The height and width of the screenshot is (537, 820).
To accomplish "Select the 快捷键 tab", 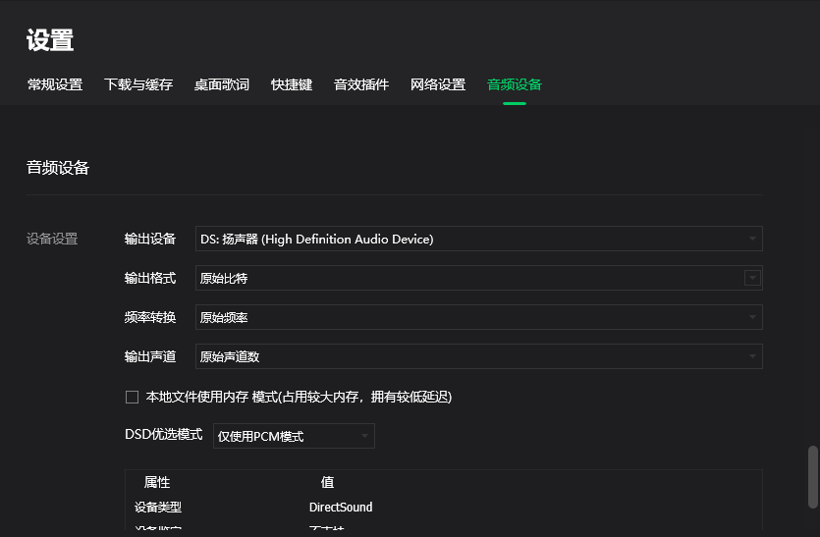I will [x=292, y=84].
